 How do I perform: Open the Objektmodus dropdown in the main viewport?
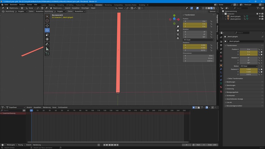(57, 8)
